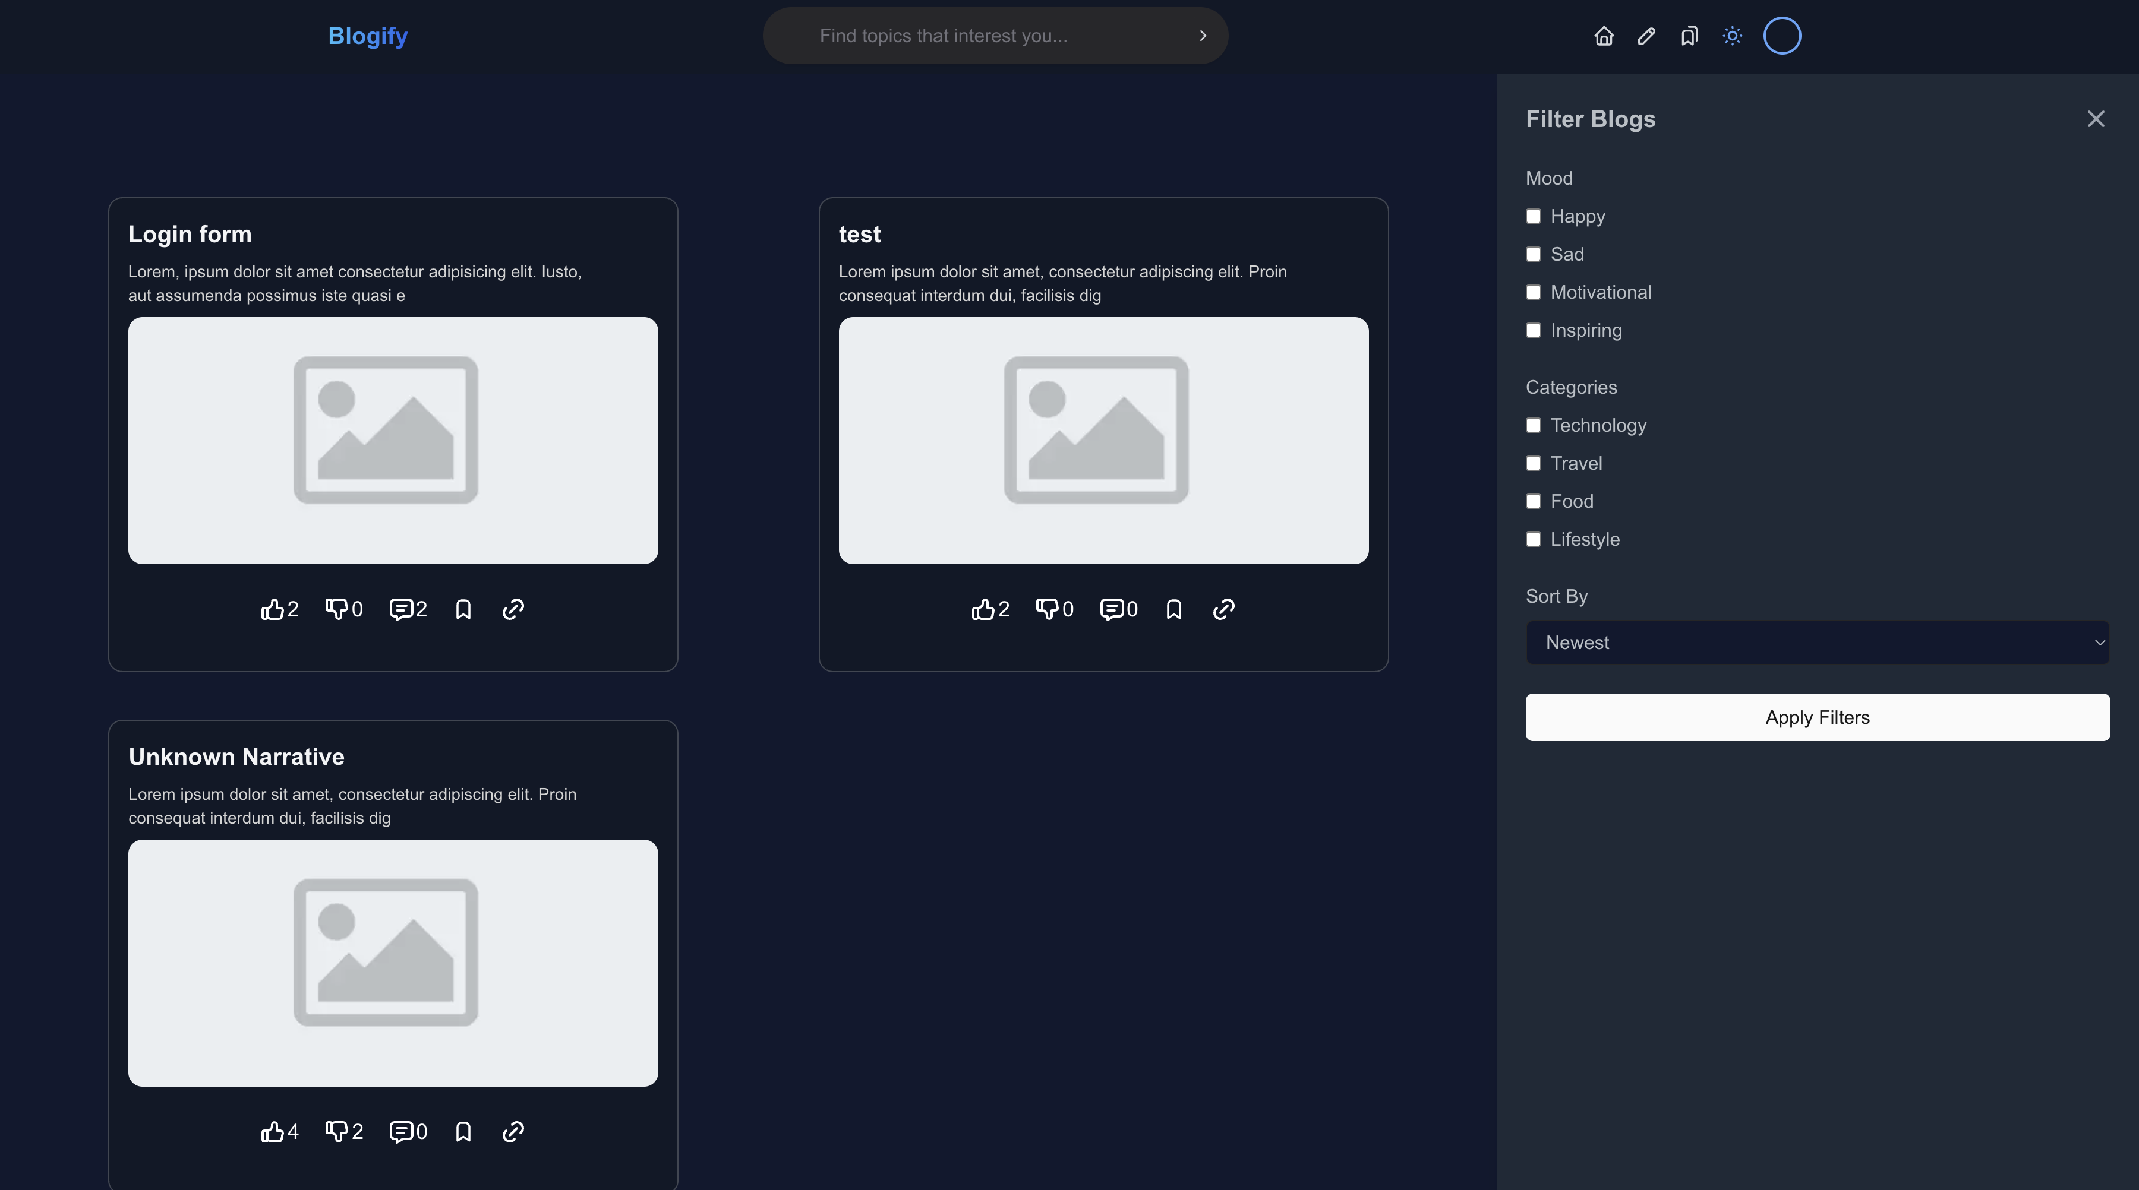2139x1190 pixels.
Task: Close the Filter Blogs panel
Action: click(2097, 118)
